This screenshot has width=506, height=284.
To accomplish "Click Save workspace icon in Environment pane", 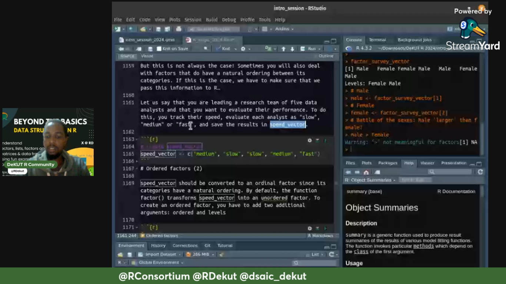I will coord(129,254).
